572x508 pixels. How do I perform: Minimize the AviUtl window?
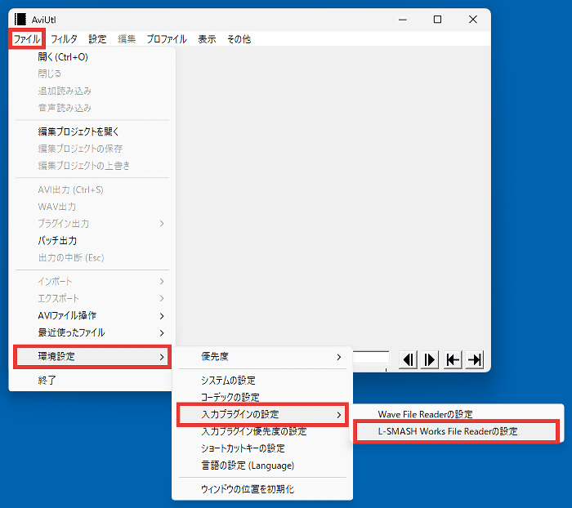[401, 20]
